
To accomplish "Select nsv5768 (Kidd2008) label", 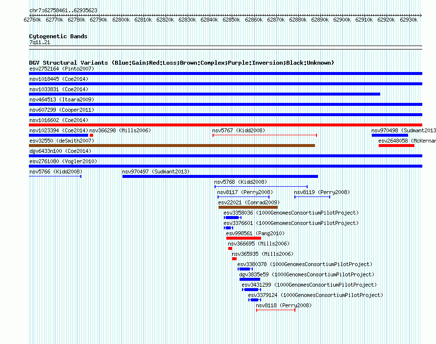I will pyautogui.click(x=241, y=182).
